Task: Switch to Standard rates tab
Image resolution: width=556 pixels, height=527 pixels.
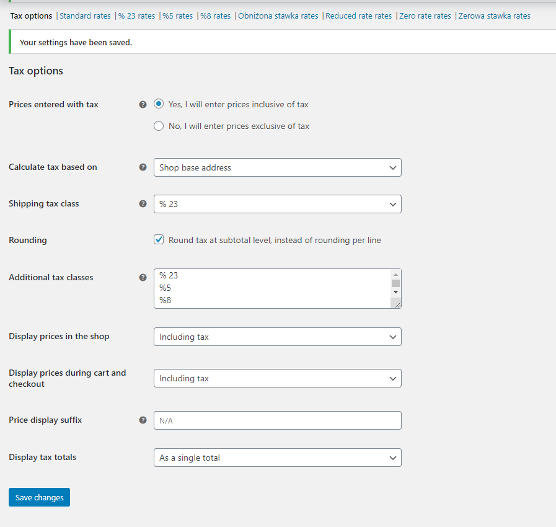Action: 85,16
